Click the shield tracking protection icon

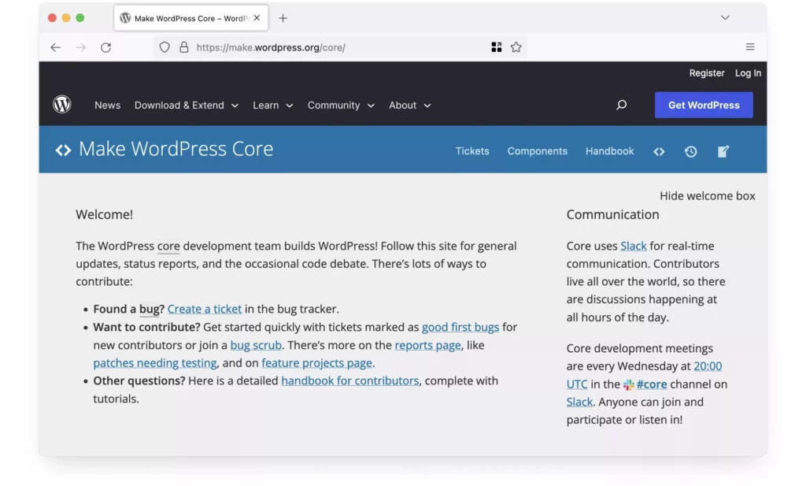[164, 47]
